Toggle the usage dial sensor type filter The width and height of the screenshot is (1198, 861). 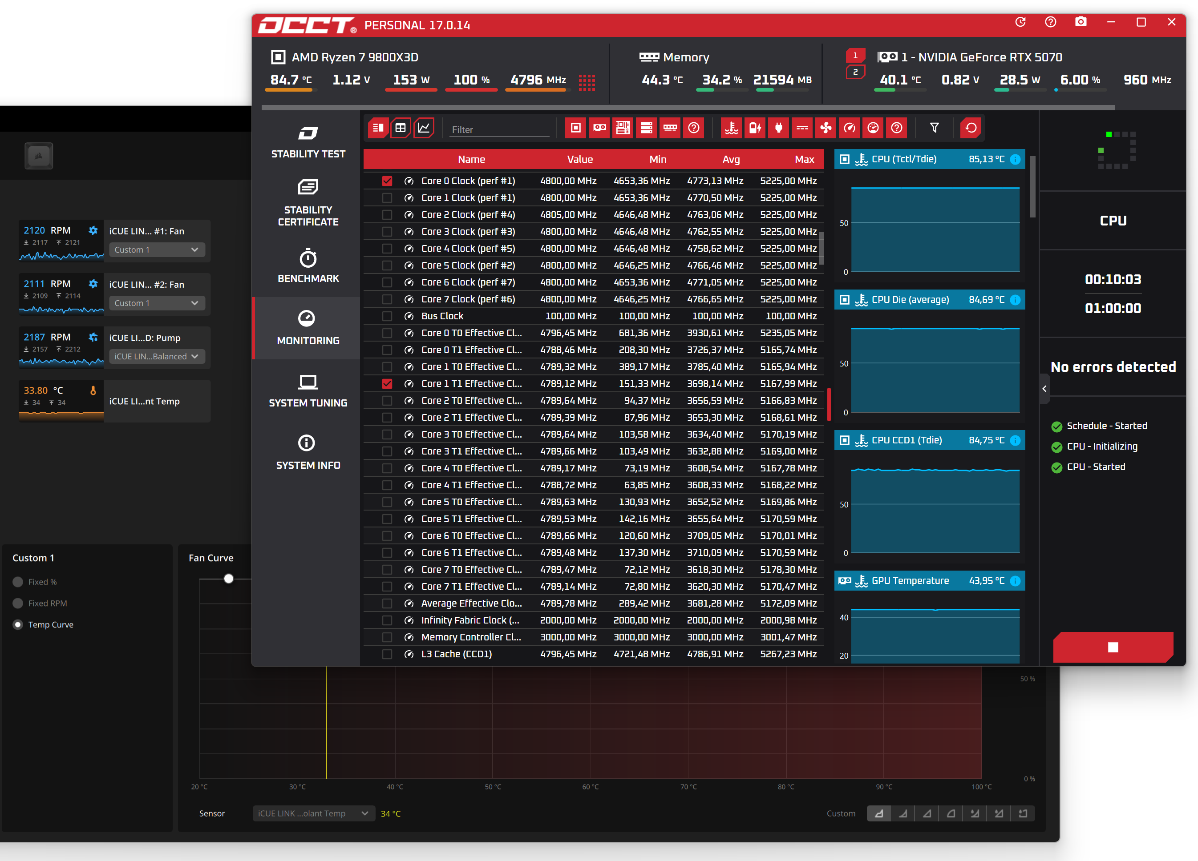point(873,128)
